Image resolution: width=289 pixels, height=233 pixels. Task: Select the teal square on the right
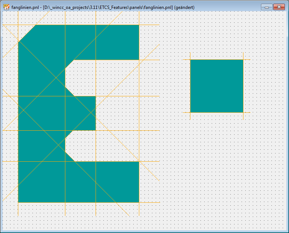tap(217, 86)
